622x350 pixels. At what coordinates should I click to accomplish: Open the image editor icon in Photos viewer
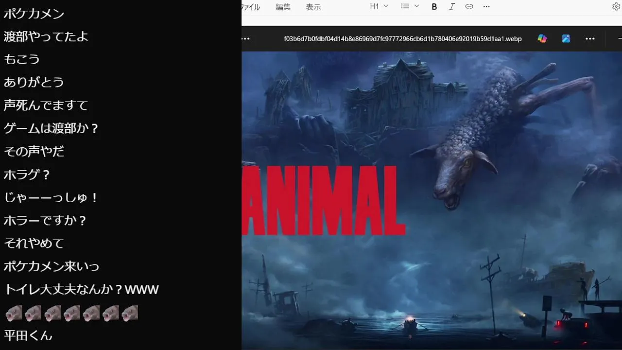(x=566, y=38)
